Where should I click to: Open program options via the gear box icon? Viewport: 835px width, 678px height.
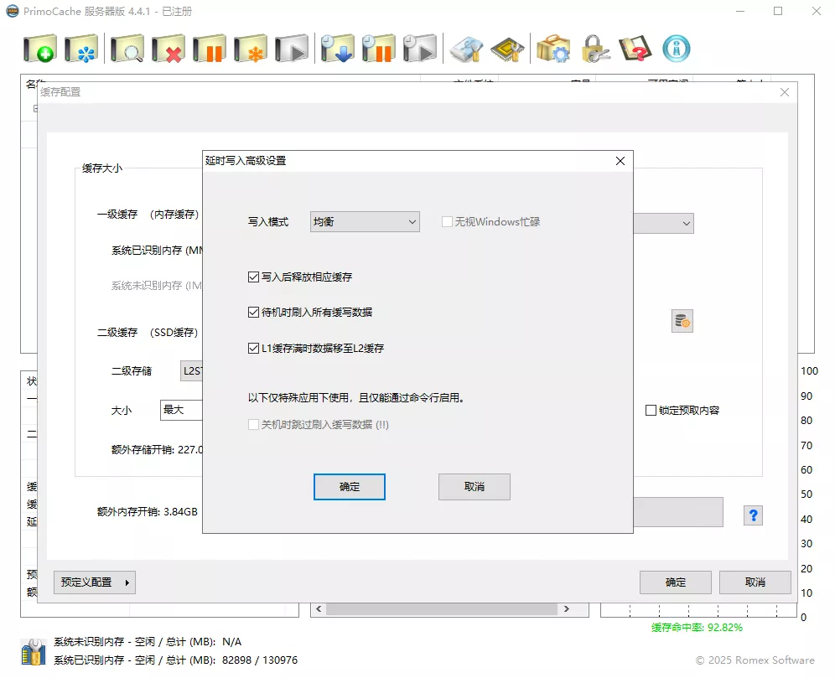[x=551, y=48]
